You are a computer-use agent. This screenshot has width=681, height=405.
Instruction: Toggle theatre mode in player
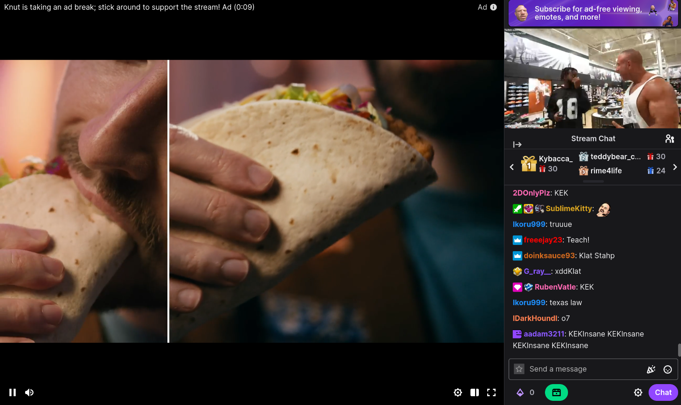475,392
